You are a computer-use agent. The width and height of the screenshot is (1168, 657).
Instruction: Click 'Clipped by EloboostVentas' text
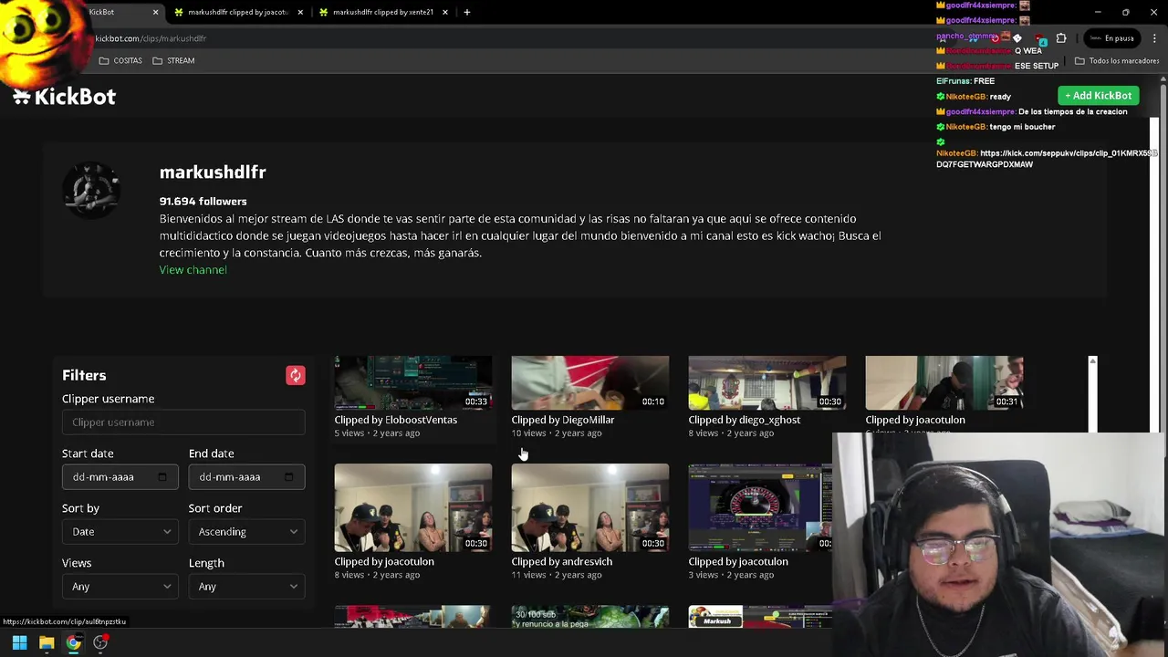(395, 420)
